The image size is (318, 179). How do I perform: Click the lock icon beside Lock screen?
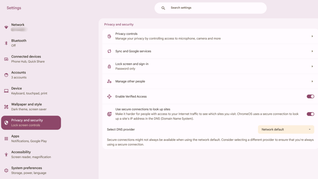point(109,66)
